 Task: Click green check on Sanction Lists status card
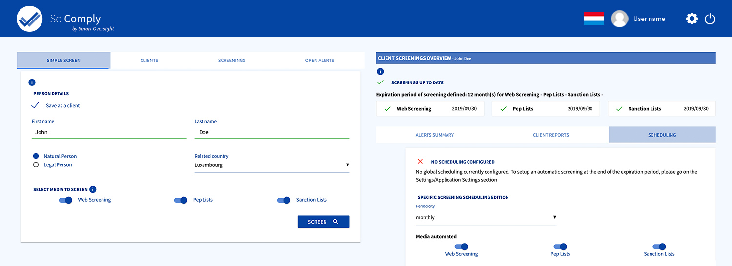[x=619, y=109]
